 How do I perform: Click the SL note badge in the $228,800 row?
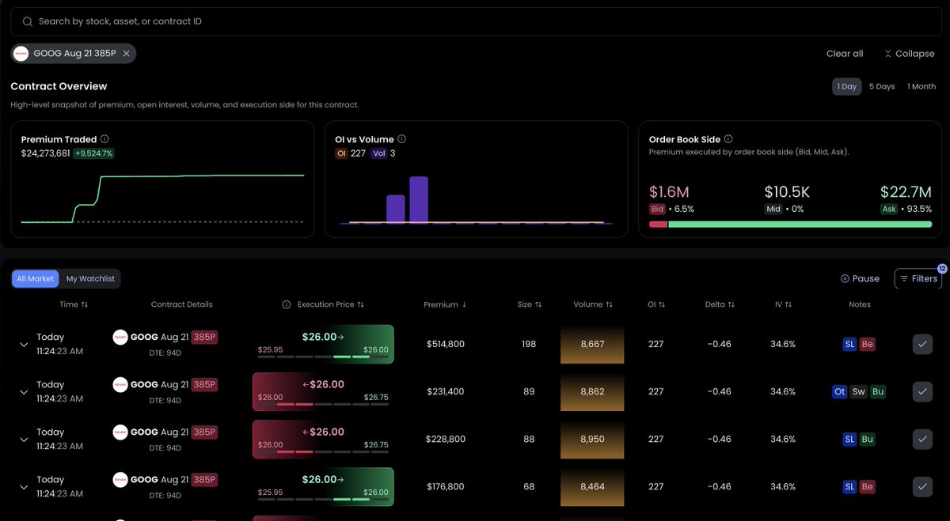(x=849, y=439)
